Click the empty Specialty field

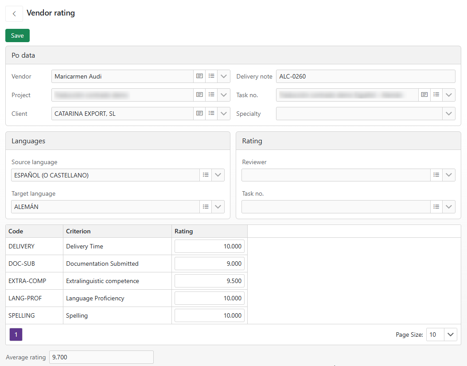(359, 114)
